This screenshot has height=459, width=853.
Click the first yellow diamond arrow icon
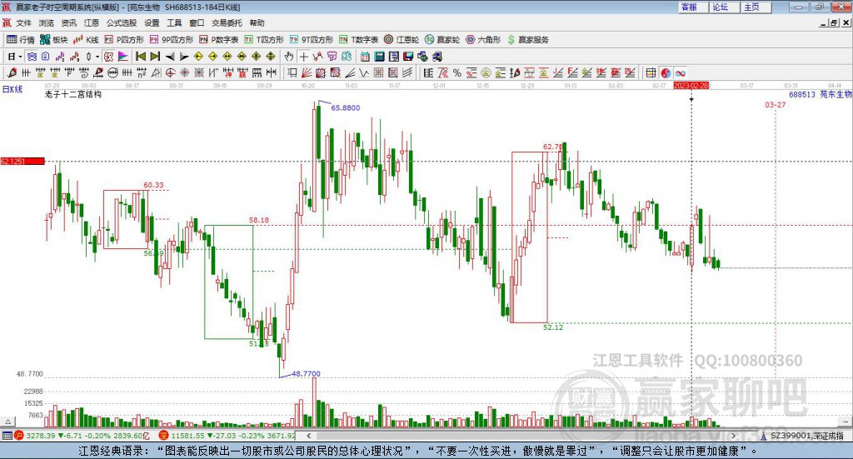(x=198, y=56)
